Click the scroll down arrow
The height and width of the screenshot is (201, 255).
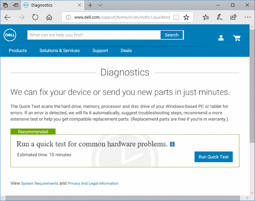252,193
